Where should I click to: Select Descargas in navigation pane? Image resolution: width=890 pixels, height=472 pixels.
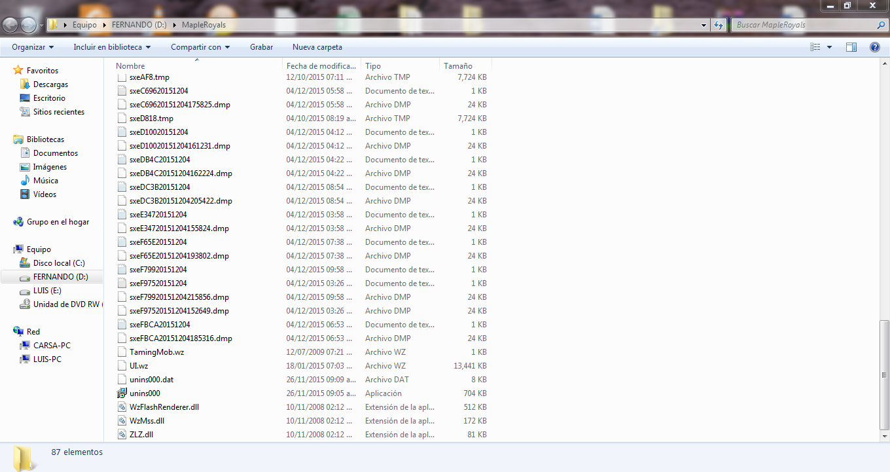coord(50,84)
